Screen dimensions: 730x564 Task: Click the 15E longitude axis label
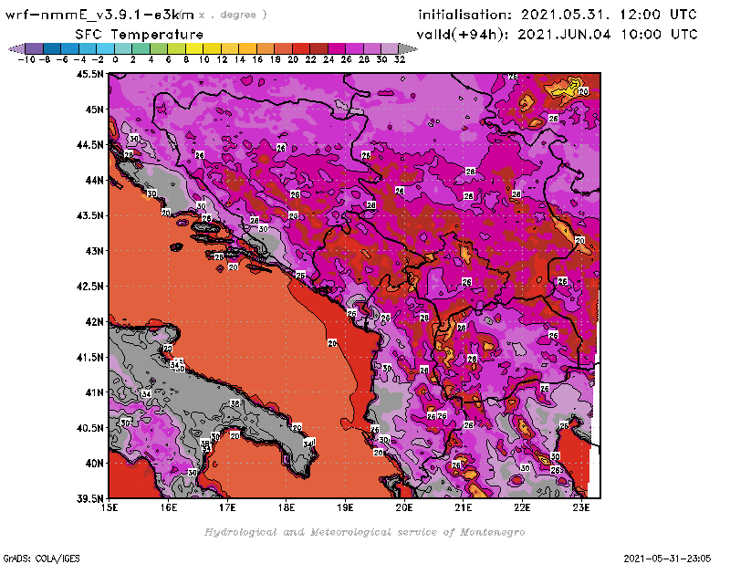(x=109, y=507)
